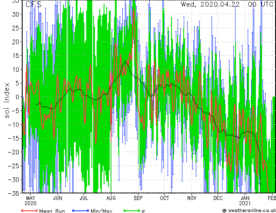Viewport: 276px width, 213px height.
Task: Click the y-axis value -10
Action: pos(13,125)
